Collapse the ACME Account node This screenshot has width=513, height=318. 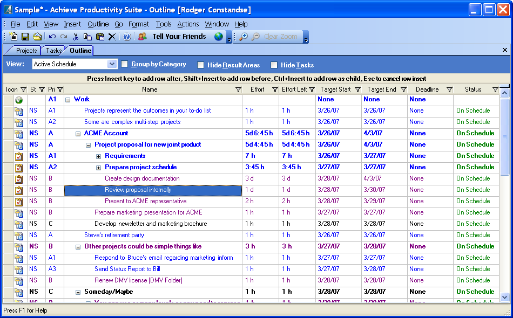click(x=78, y=134)
